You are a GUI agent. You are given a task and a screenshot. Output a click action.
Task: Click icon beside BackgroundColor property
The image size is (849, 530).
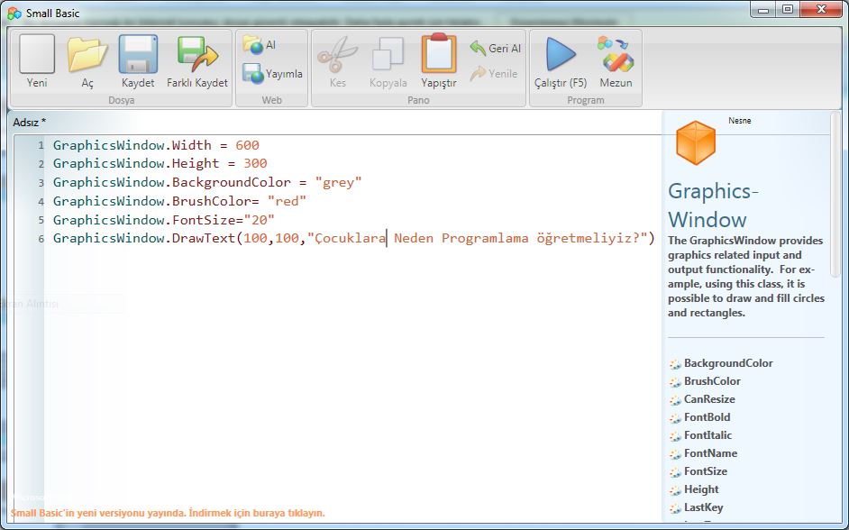[x=675, y=364]
